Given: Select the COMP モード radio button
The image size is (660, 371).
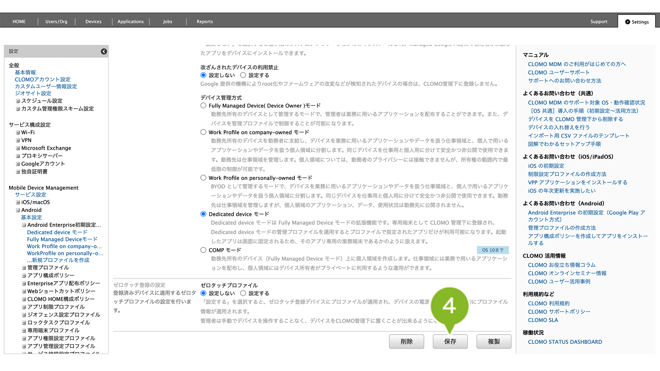Looking at the screenshot, I should (203, 250).
